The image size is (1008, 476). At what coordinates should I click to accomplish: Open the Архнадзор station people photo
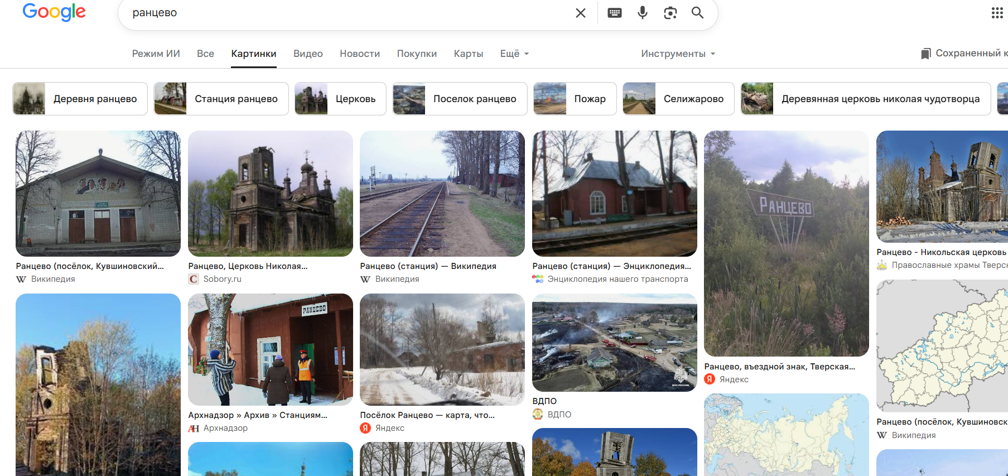tap(271, 349)
